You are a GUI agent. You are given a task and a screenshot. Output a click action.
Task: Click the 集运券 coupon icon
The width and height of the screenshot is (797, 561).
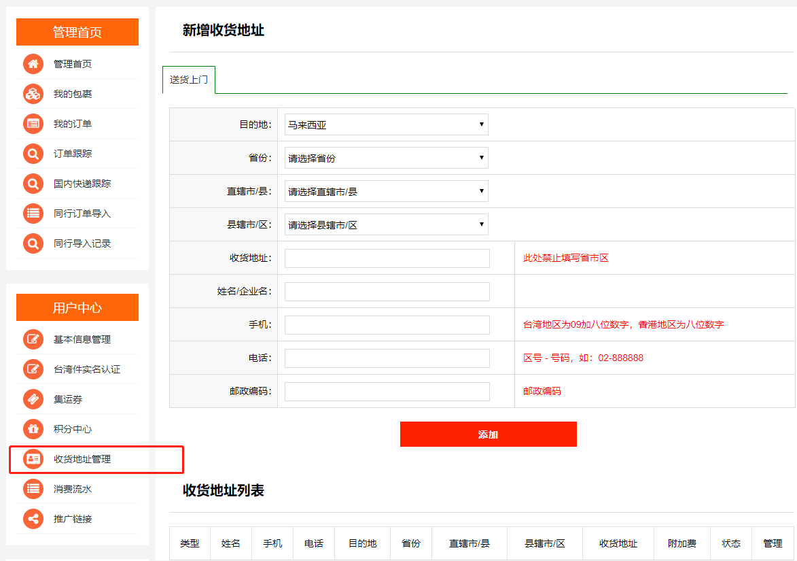33,399
